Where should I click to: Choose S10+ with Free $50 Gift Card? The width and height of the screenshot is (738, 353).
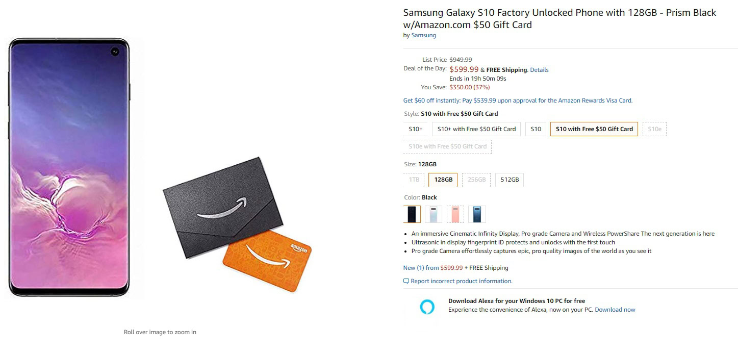coord(476,129)
